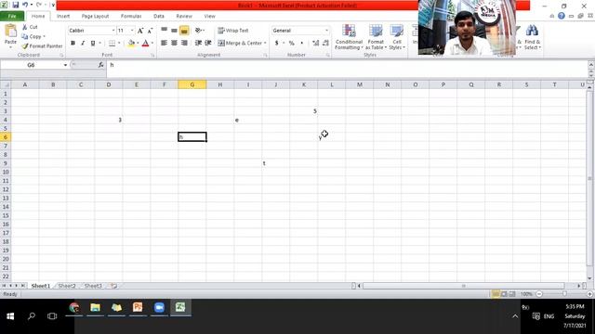
Task: Align text left in the cell
Action: coord(164,44)
